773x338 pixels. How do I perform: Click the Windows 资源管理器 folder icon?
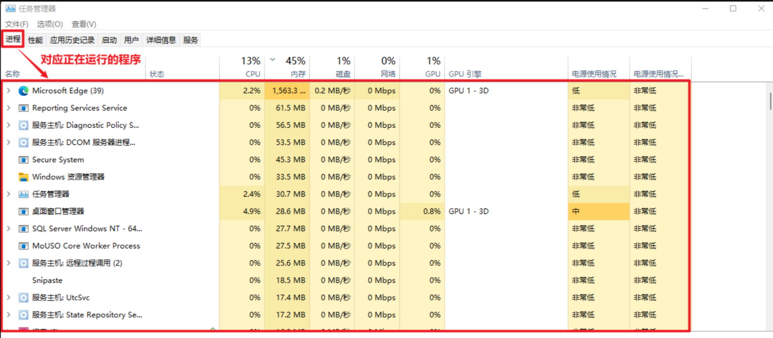(23, 177)
